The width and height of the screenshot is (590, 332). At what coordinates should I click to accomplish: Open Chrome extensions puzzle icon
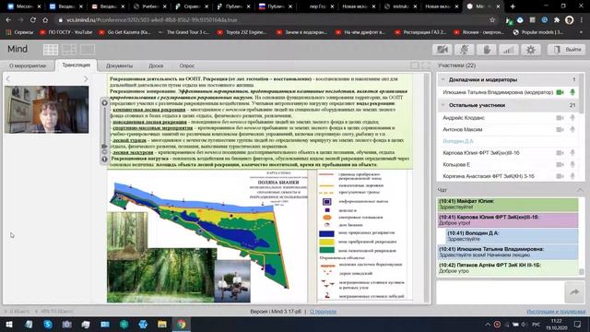click(x=557, y=20)
